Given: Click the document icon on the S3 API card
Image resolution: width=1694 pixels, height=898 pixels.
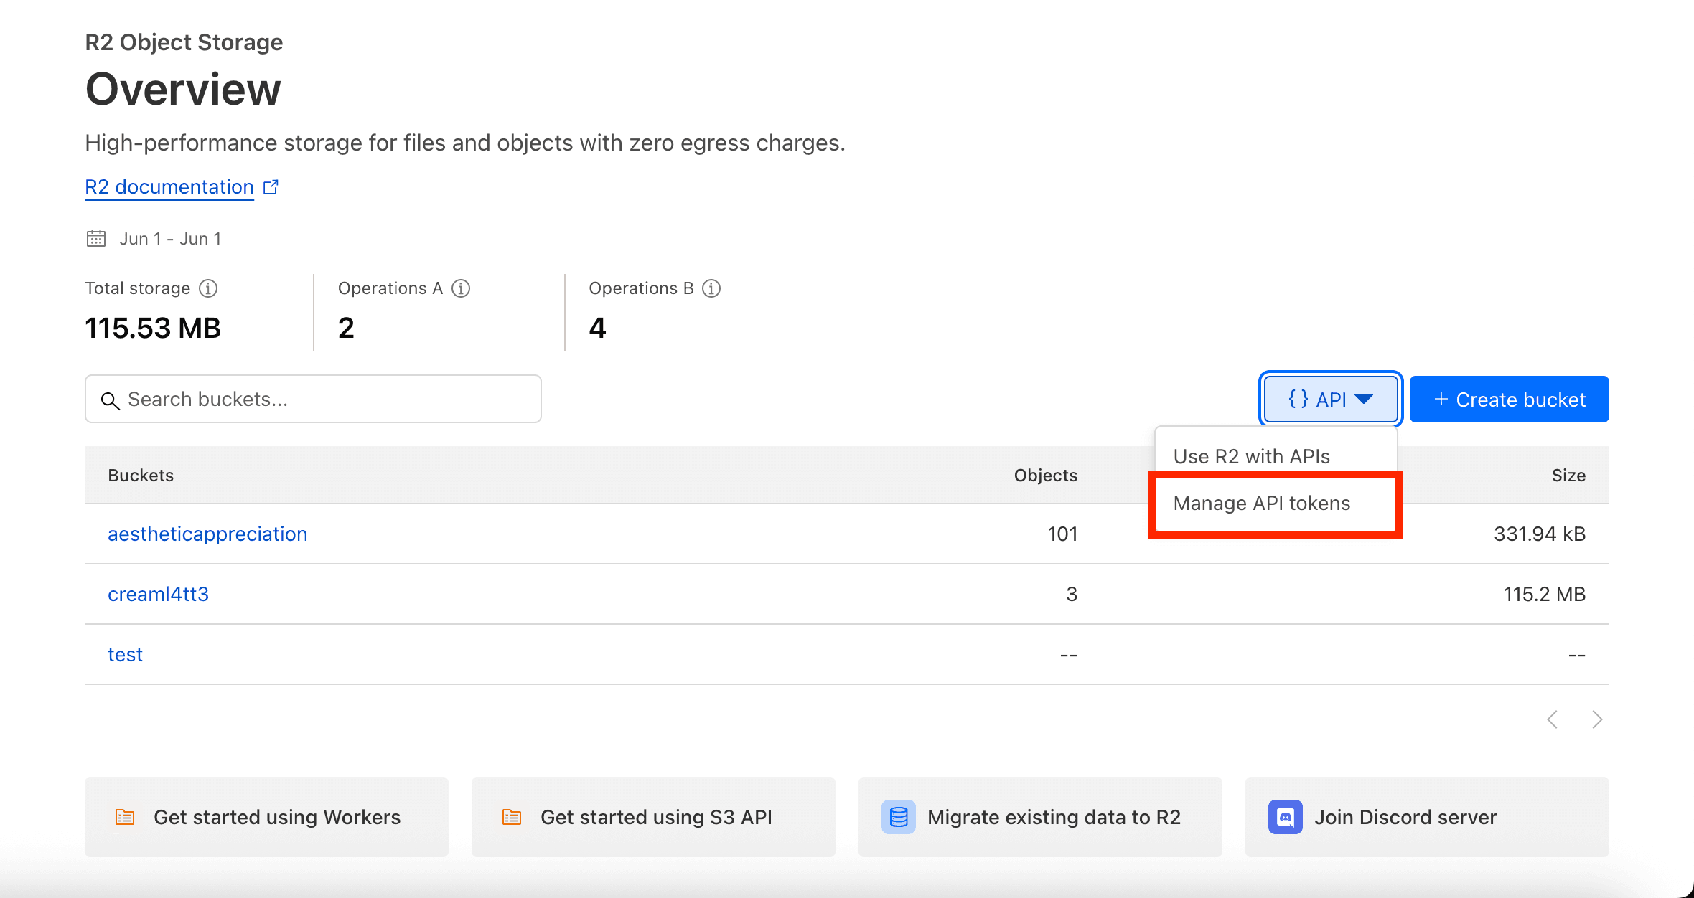Looking at the screenshot, I should click(x=512, y=817).
